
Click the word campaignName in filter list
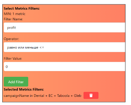16,96
